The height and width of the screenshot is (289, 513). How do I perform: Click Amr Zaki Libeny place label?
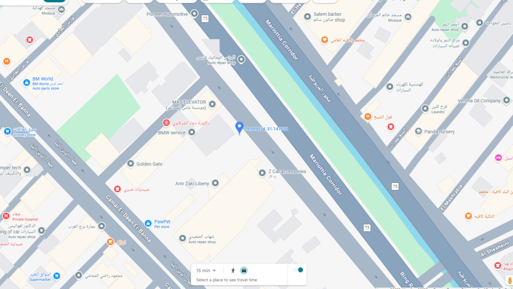(x=192, y=183)
